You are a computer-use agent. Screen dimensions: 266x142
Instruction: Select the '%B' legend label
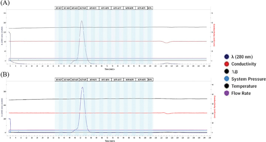235,72
